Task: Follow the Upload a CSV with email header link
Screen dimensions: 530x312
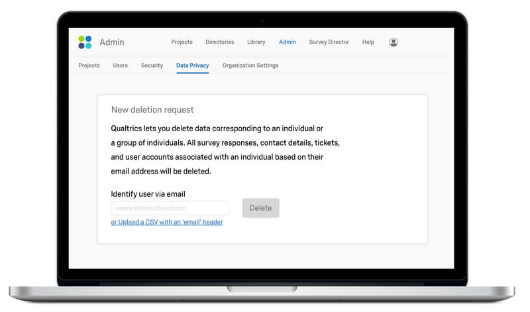Action: (167, 222)
